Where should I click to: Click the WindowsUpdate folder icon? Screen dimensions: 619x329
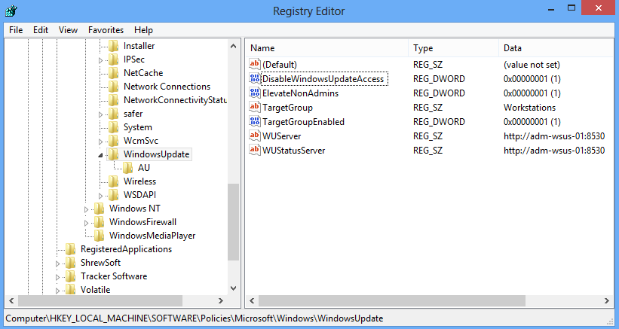114,154
